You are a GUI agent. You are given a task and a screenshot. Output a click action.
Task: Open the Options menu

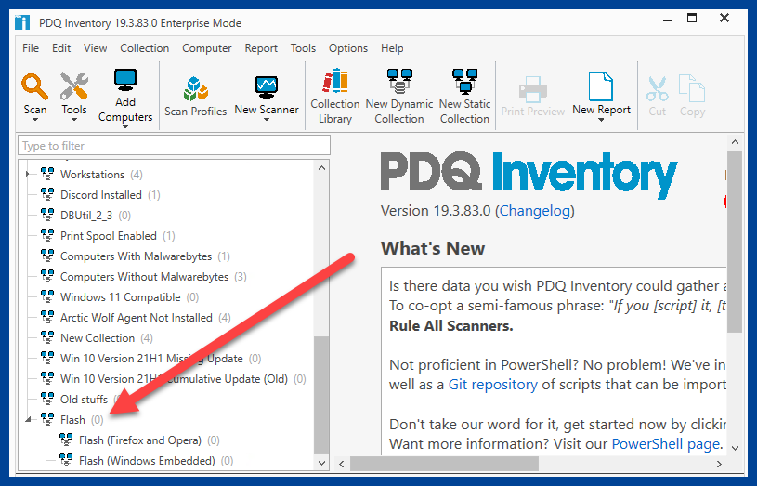tap(348, 48)
